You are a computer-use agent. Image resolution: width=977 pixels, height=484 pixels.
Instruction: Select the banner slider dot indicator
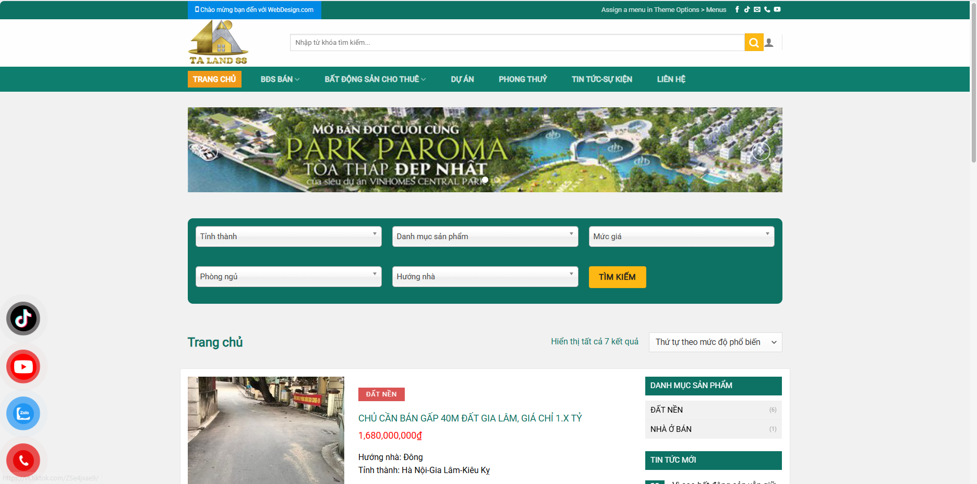click(485, 180)
